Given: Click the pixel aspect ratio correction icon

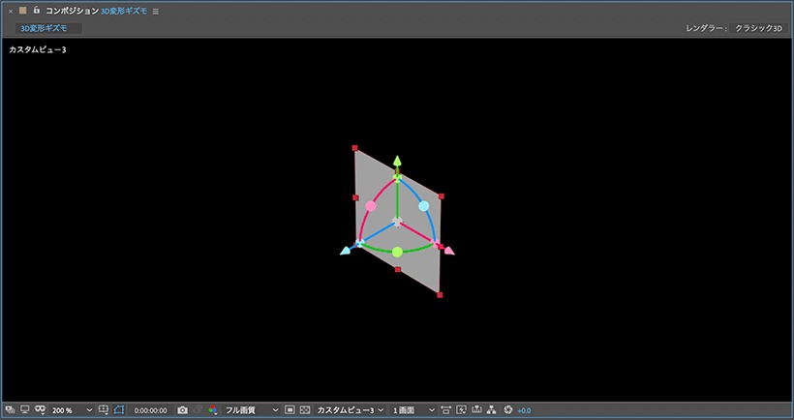Looking at the screenshot, I should [x=445, y=410].
